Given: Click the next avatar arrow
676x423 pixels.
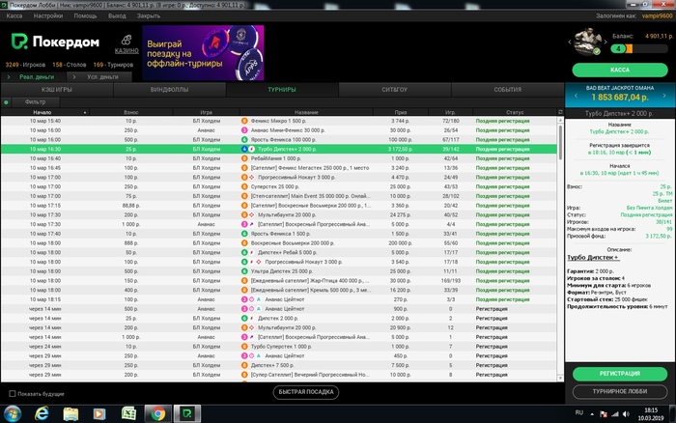Looking at the screenshot, I should [606, 42].
